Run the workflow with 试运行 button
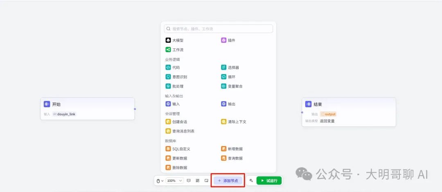The height and width of the screenshot is (192, 442). click(269, 181)
